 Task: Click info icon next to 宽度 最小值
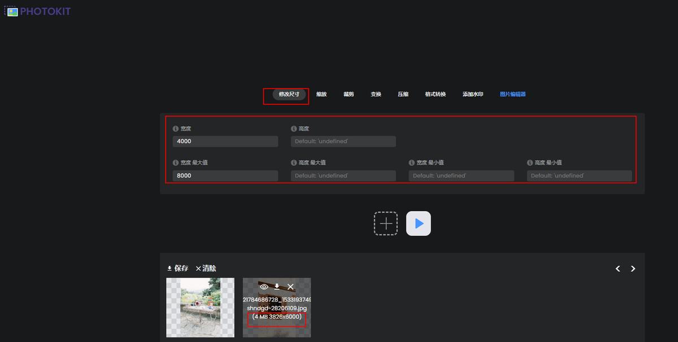pos(412,163)
